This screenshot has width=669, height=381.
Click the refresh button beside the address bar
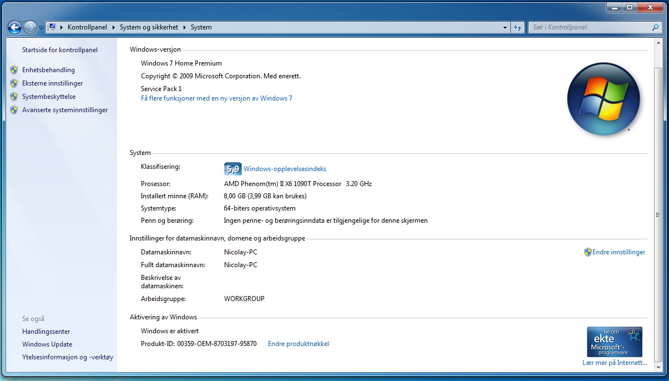tap(518, 27)
